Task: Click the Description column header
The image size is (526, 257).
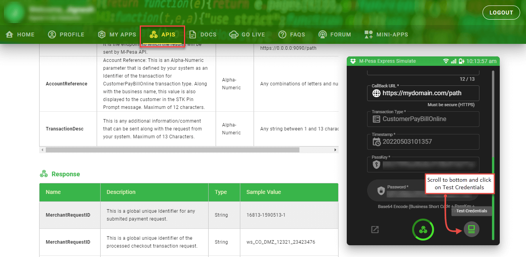Action: [x=121, y=192]
